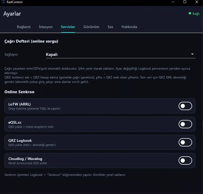The height and width of the screenshot is (194, 203).
Task: Click the green Bağlı connection status dot
Action: coord(190,13)
